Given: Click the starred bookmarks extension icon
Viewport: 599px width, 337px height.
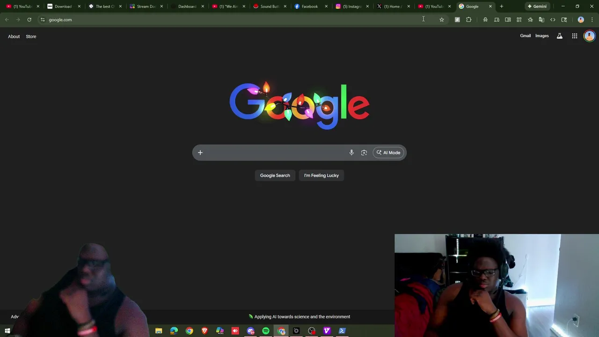Looking at the screenshot, I should tap(530, 20).
